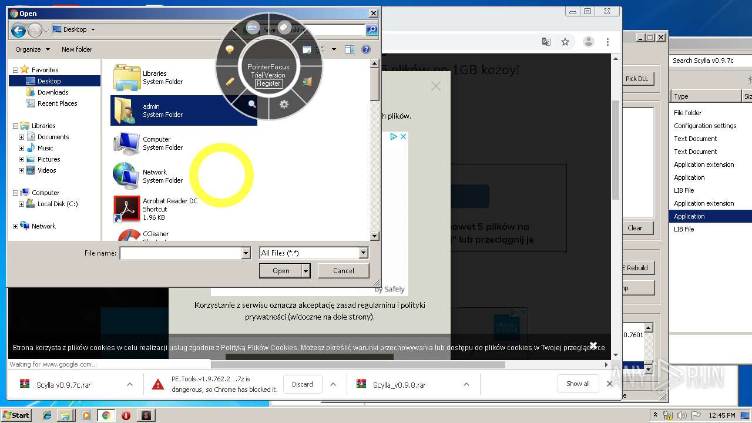Image resolution: width=752 pixels, height=423 pixels.
Task: Click the File name input field
Action: (x=181, y=253)
